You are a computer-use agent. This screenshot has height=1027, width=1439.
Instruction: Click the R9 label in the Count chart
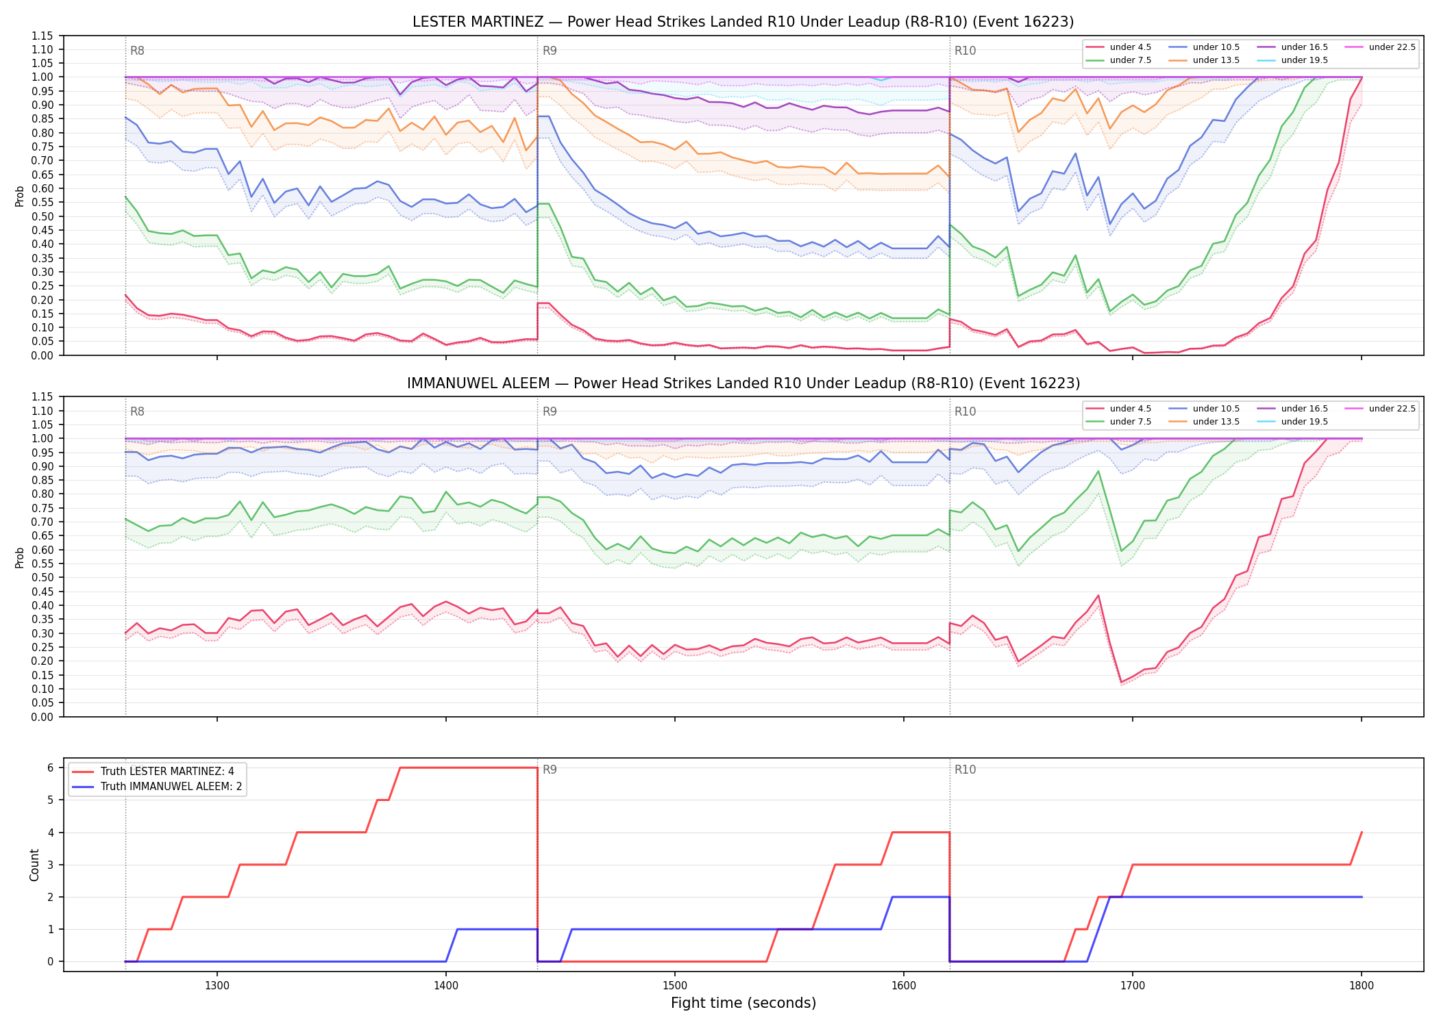tap(550, 770)
